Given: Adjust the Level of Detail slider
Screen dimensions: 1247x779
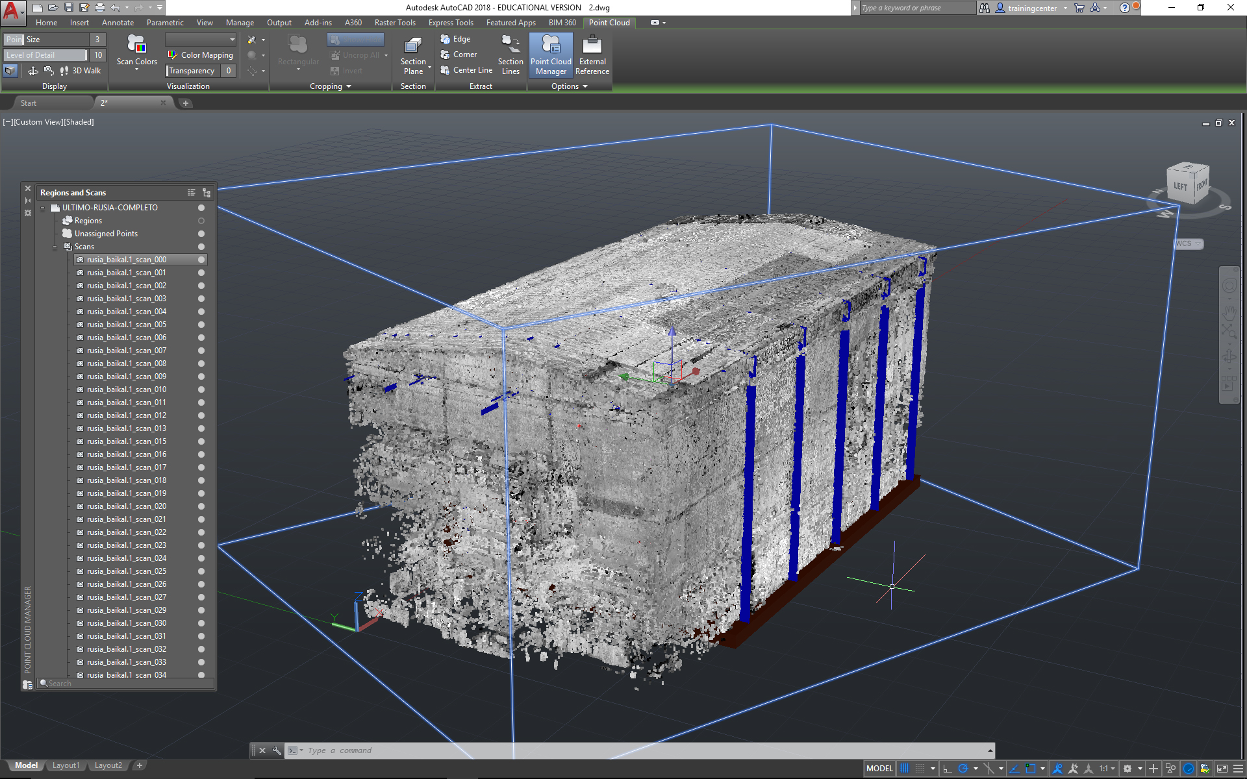Looking at the screenshot, I should [45, 55].
